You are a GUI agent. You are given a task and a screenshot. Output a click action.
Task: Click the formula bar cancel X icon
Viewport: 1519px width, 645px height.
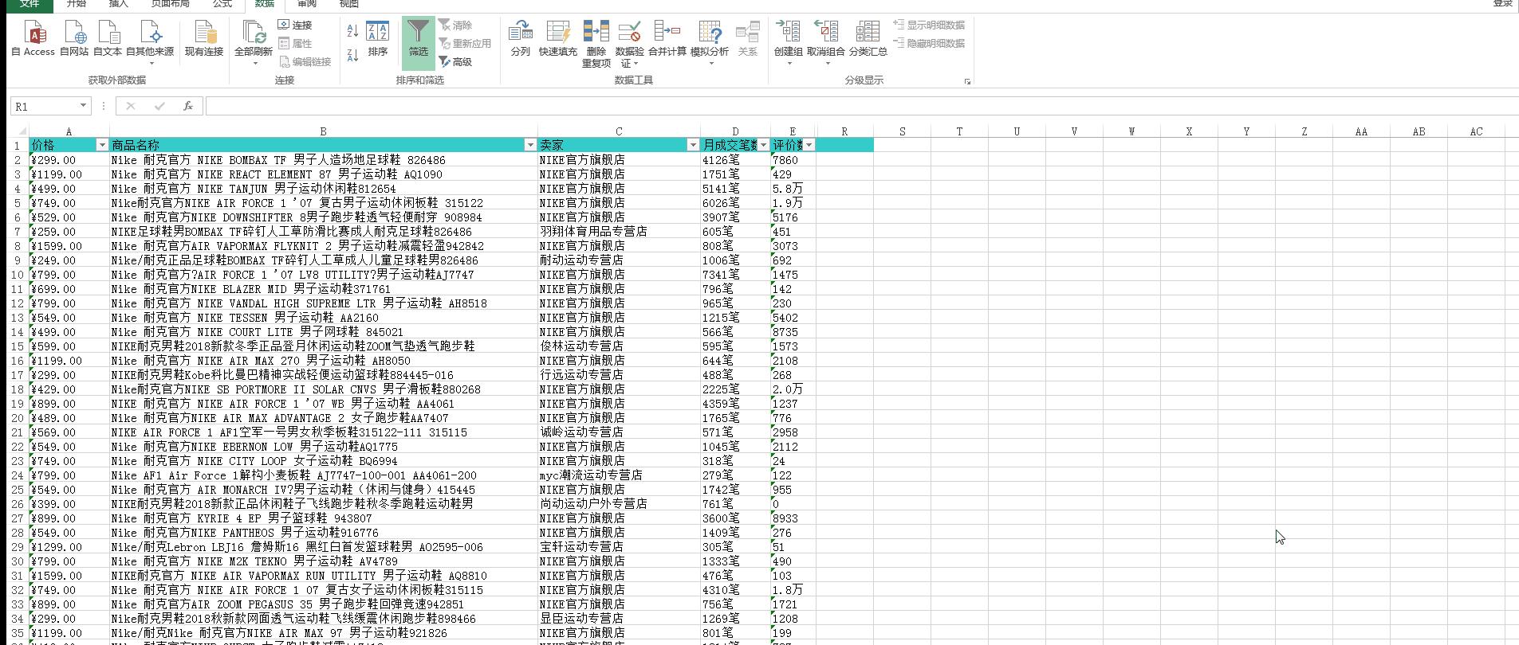coord(131,106)
